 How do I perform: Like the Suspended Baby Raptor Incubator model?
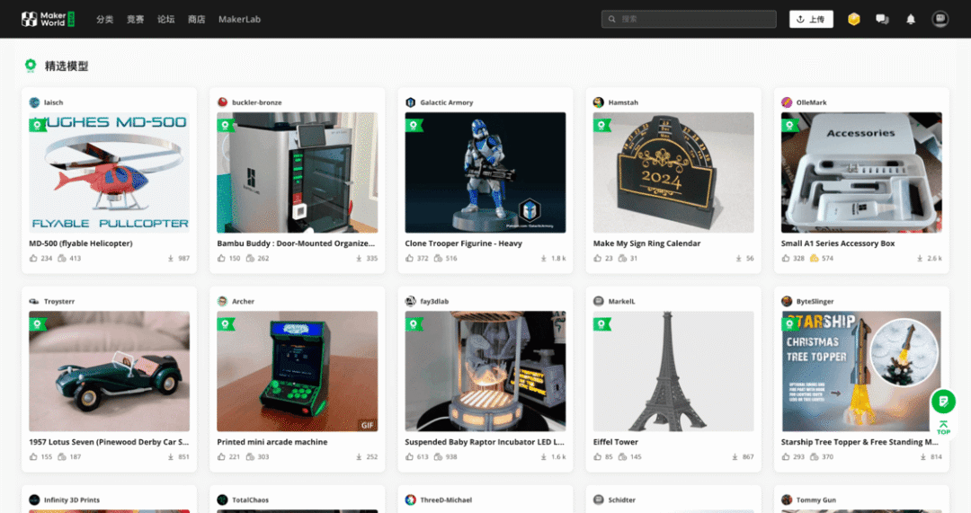tap(409, 456)
